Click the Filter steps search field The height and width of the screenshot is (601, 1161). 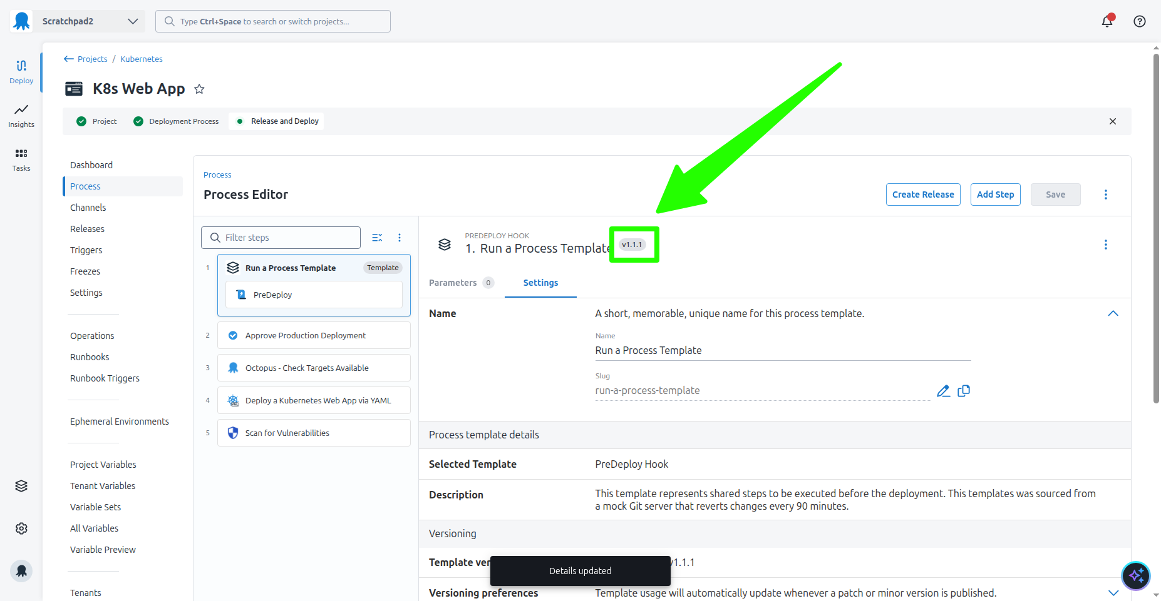[288, 238]
